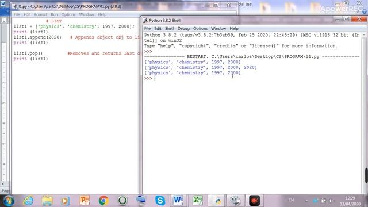
Task: Open Run menu in l1.py editor
Action: point(54,14)
